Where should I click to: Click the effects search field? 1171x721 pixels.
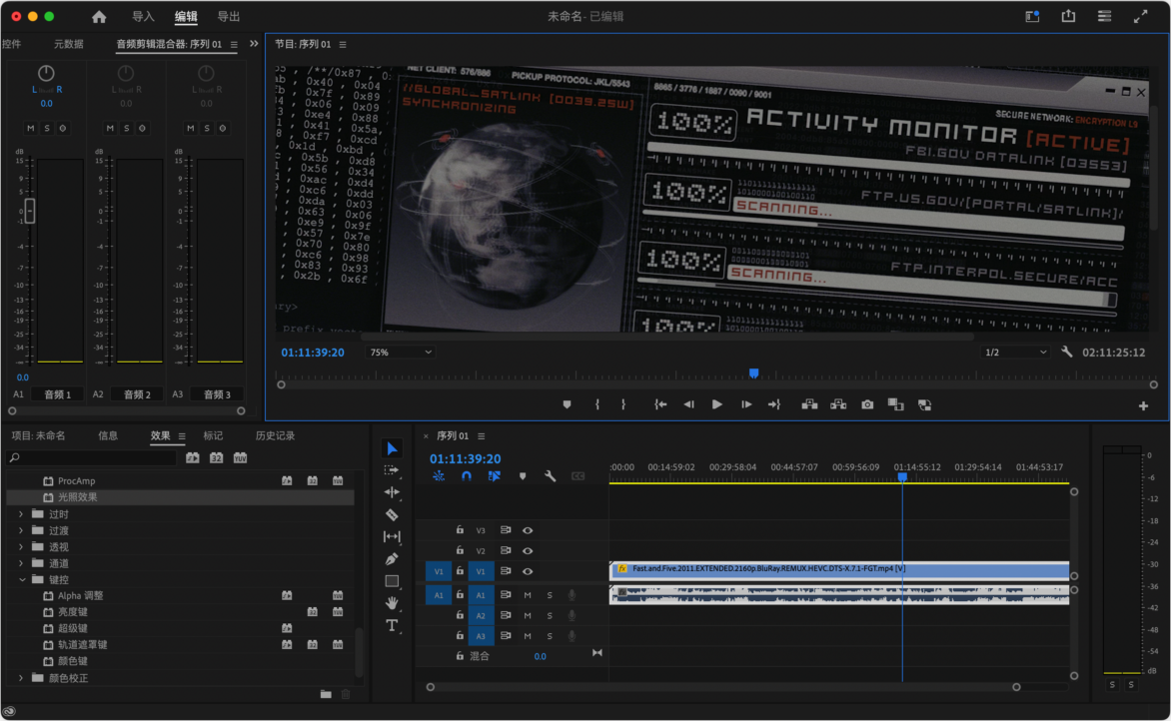pyautogui.click(x=91, y=457)
